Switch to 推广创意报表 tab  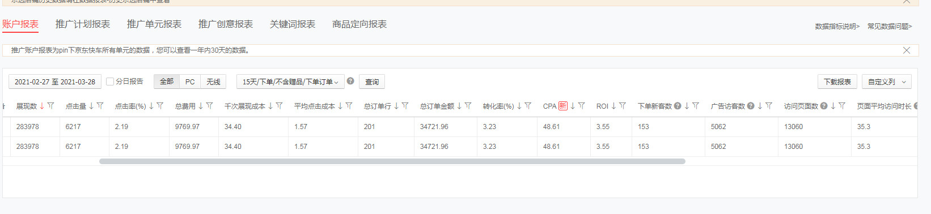click(226, 24)
